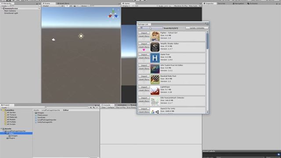Toggle Maximize On Play in Game view

[x=181, y=6]
